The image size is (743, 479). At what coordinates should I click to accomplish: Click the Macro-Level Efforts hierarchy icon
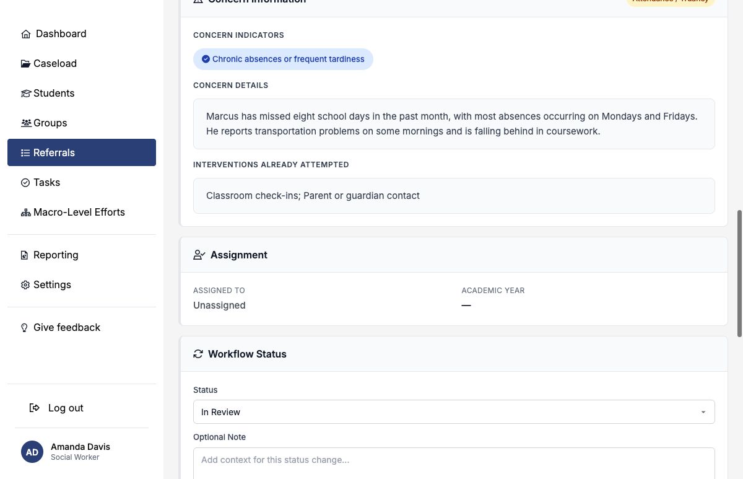pos(25,213)
